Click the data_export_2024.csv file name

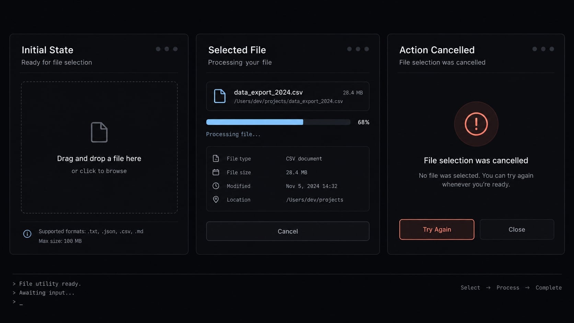[268, 92]
